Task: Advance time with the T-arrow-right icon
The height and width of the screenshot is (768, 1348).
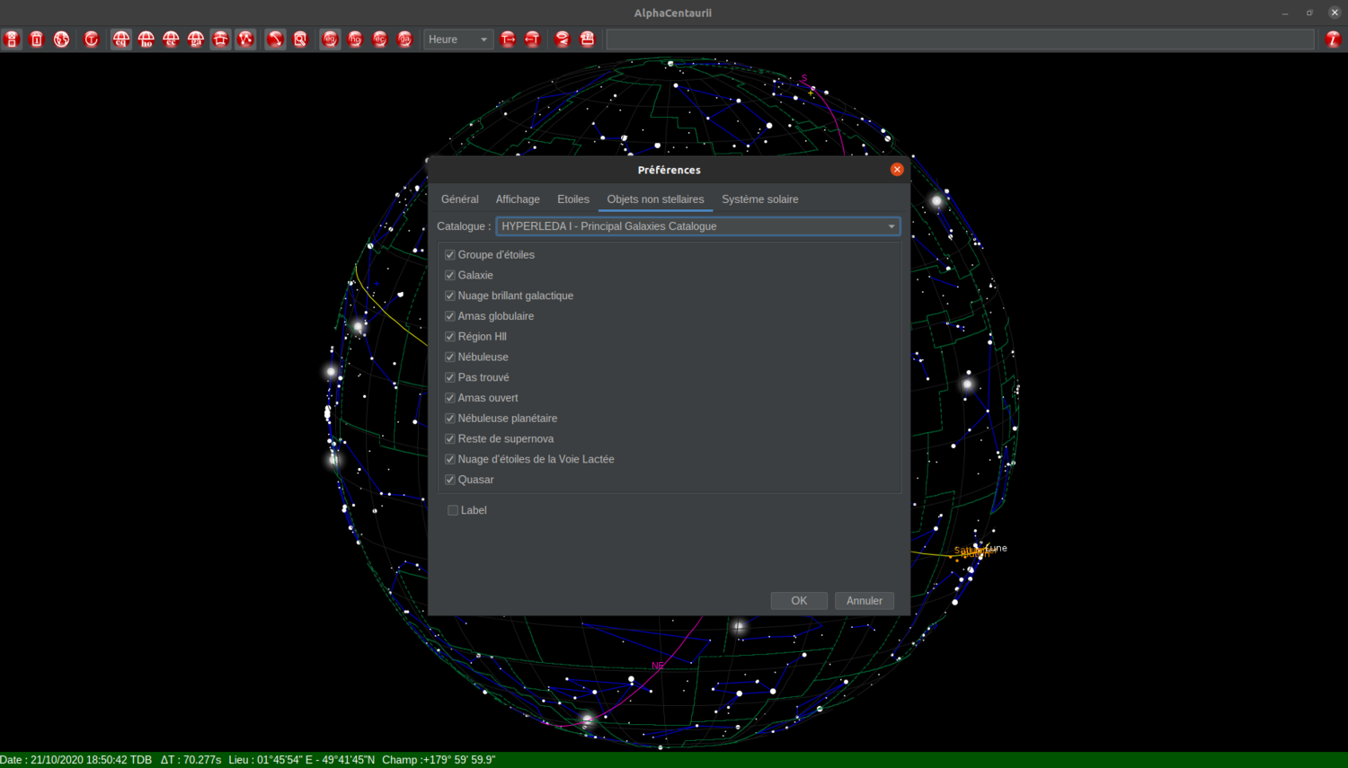Action: (508, 39)
